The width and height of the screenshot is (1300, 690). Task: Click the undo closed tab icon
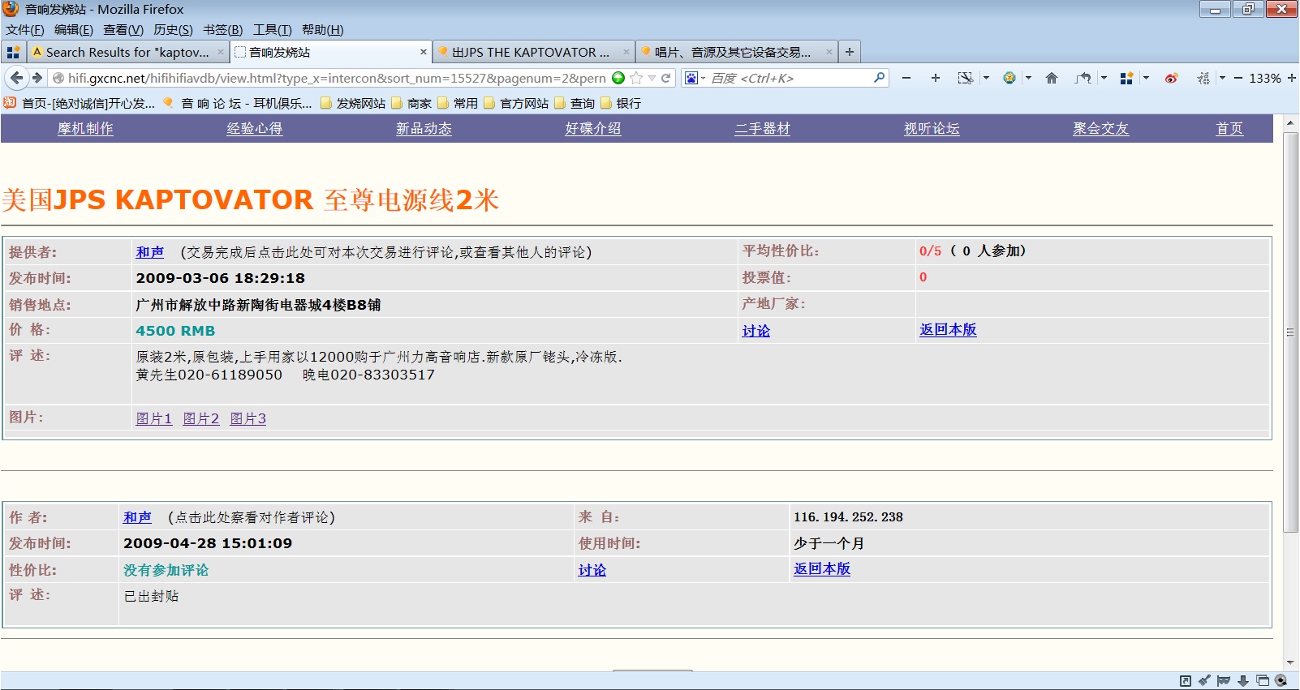pos(1083,78)
